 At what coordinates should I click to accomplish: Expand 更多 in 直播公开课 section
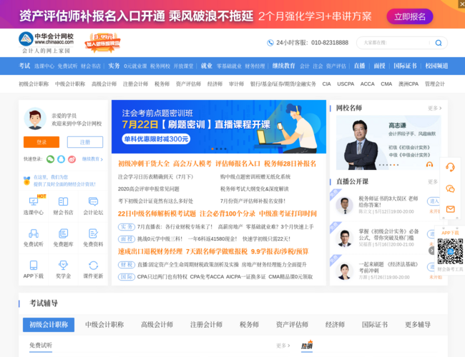click(433, 181)
